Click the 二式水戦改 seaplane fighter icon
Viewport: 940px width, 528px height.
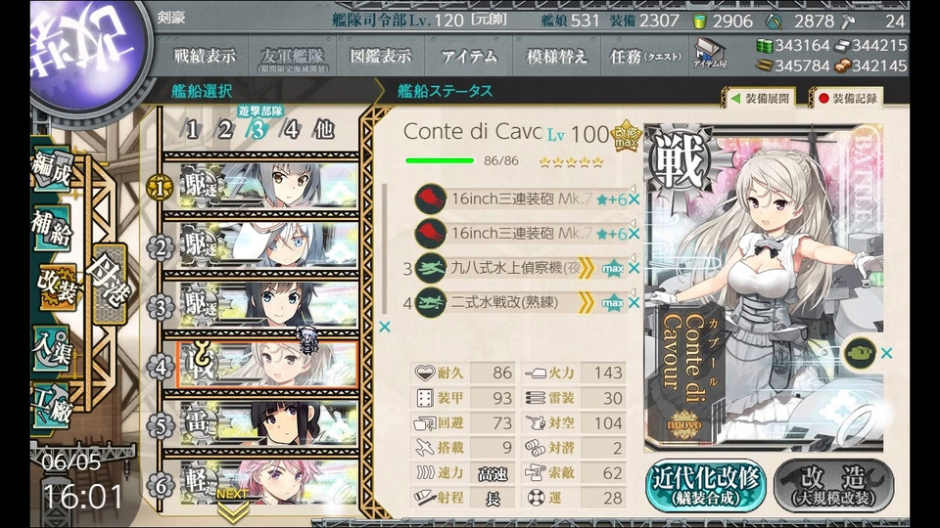click(431, 302)
